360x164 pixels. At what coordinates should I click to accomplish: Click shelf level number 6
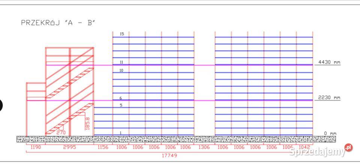coord(121,98)
